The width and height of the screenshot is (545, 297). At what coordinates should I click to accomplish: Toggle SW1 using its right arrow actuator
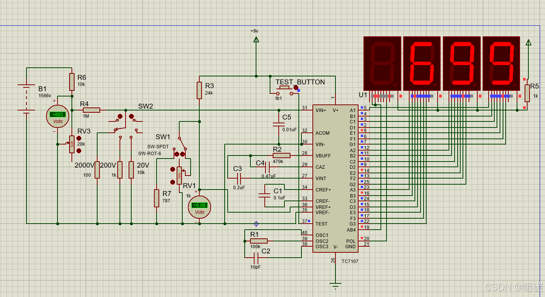pyautogui.click(x=182, y=154)
